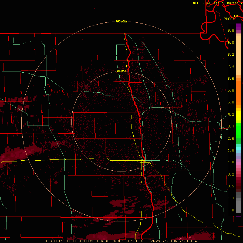Click the KMVX radar site identifier
This screenshot has height=243, width=243.
[156, 241]
